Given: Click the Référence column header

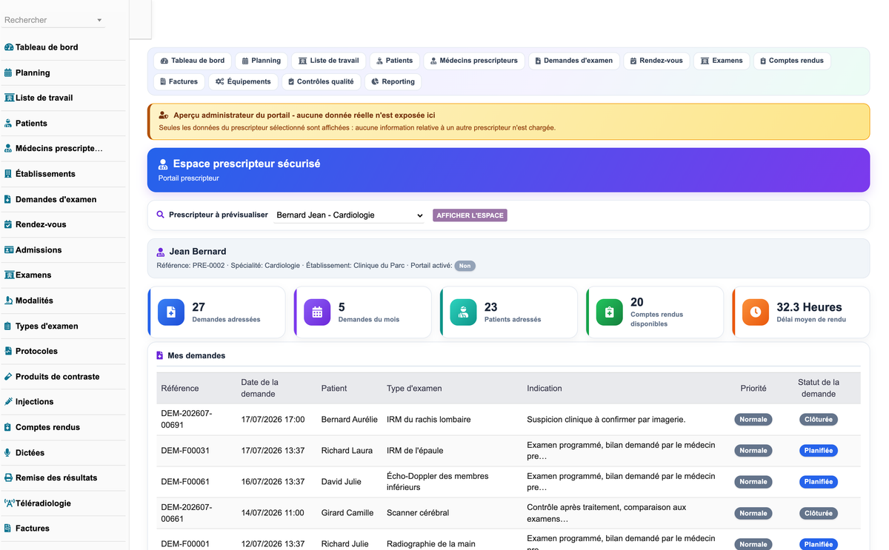Looking at the screenshot, I should [x=180, y=388].
